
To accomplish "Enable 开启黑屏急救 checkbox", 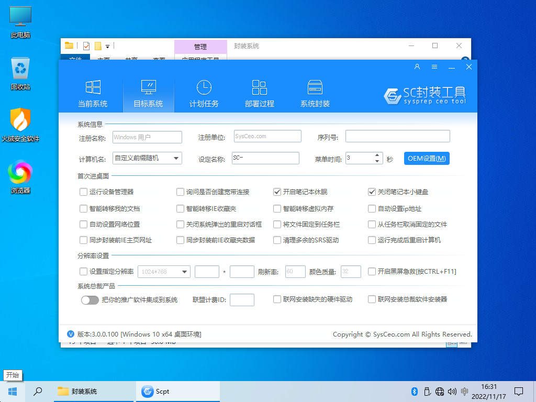I will [372, 272].
